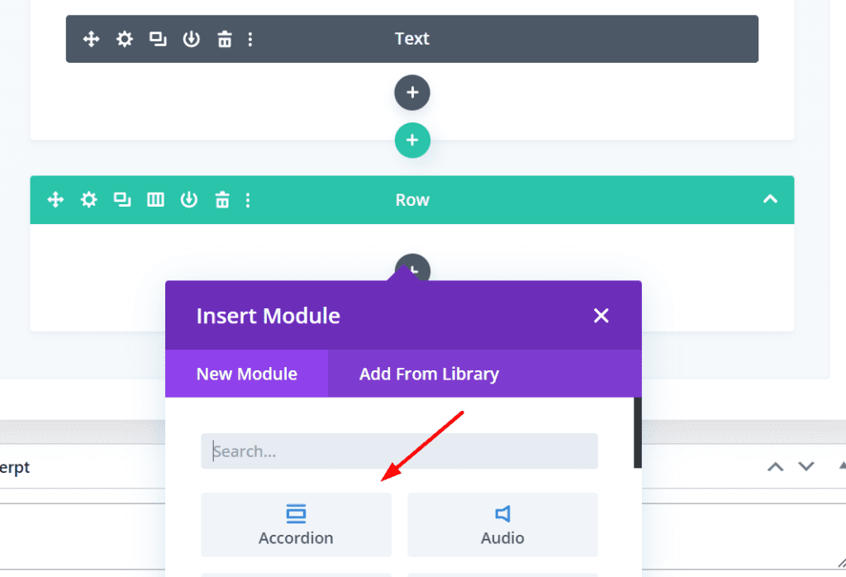Click the Audio speaker icon
Screen dimensions: 846x577
pyautogui.click(x=502, y=514)
